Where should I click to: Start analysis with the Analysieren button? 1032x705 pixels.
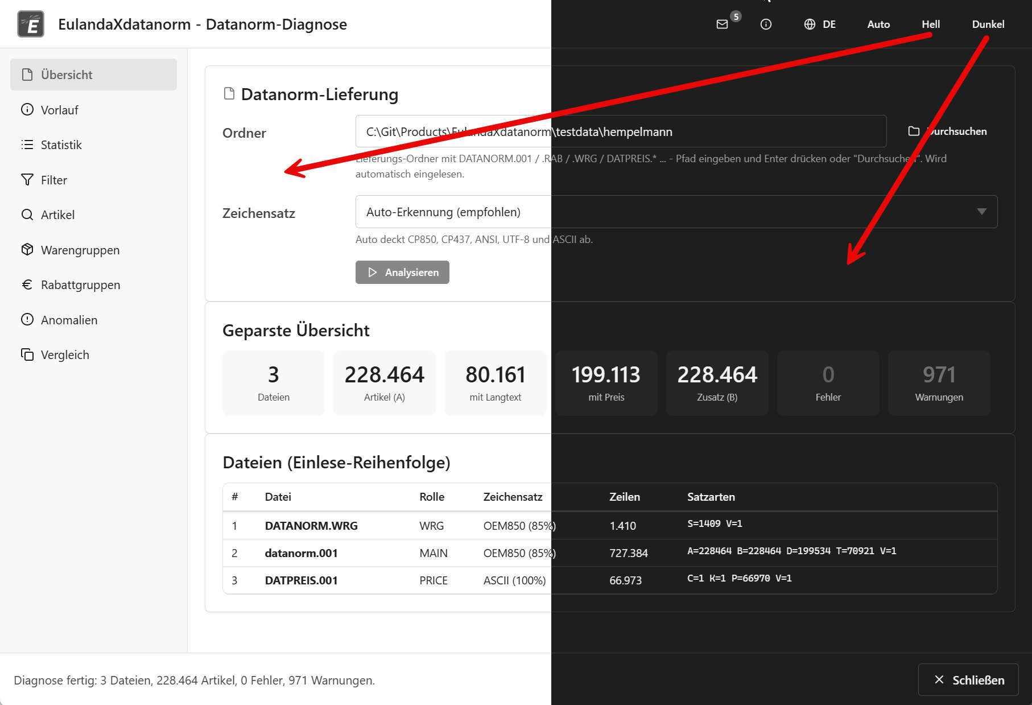coord(402,272)
